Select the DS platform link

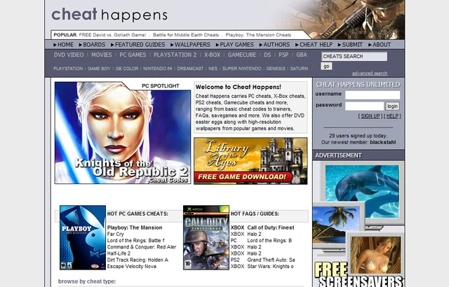(267, 55)
